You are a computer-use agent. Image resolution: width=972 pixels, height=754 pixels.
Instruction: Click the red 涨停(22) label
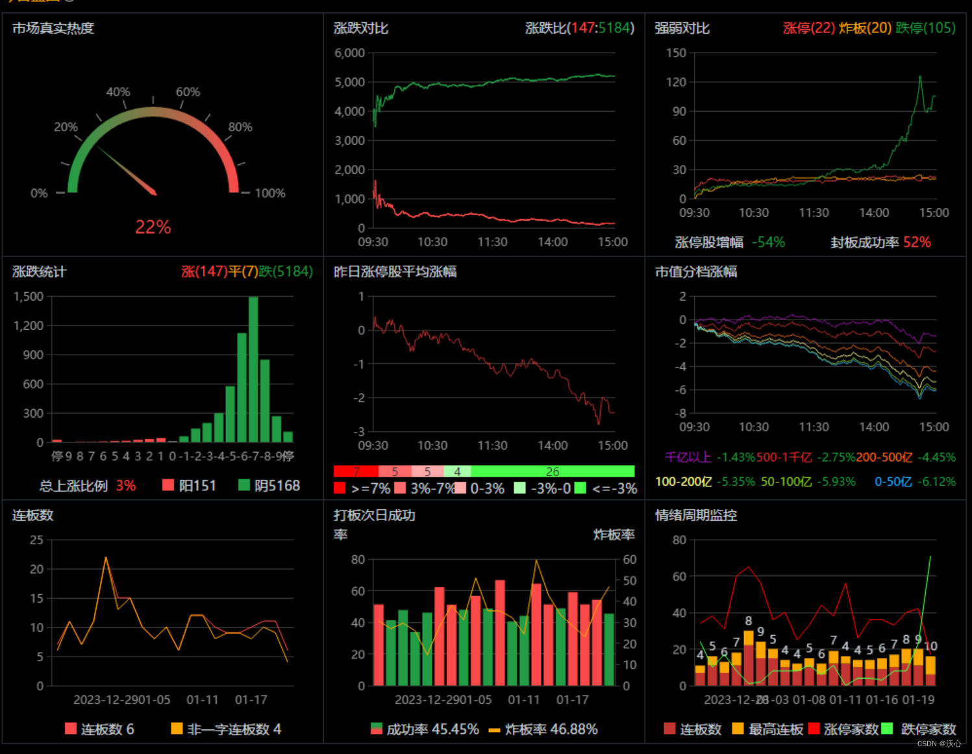coord(809,29)
